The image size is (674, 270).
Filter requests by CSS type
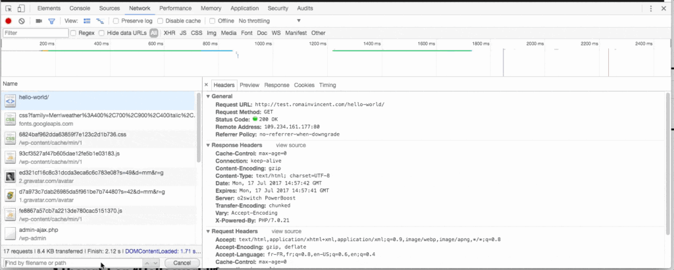tap(196, 33)
